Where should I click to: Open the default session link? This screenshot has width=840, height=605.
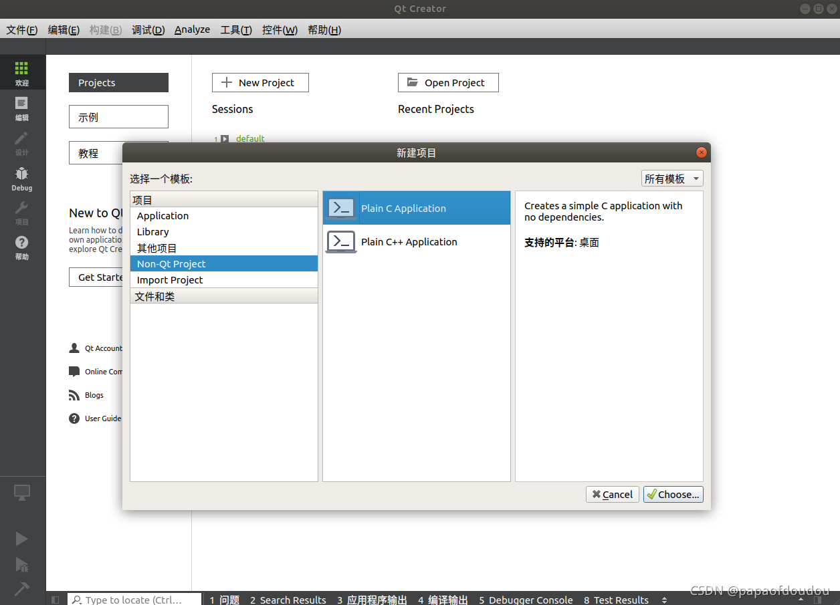(250, 138)
